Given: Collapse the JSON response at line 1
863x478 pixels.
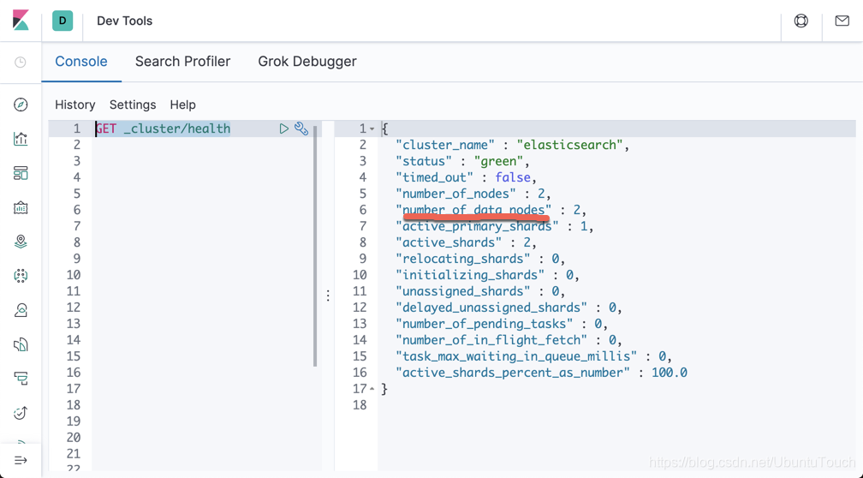Looking at the screenshot, I should (x=372, y=128).
